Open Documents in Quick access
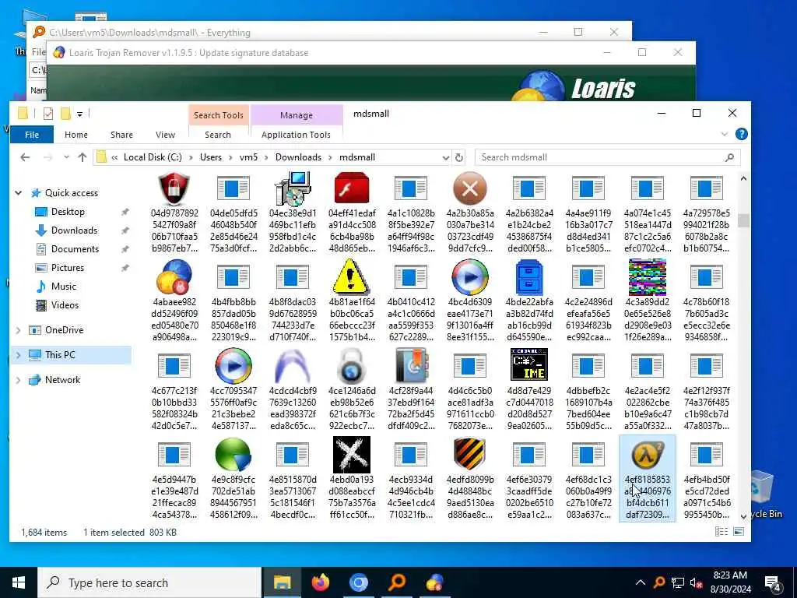This screenshot has height=598, width=797. click(75, 249)
